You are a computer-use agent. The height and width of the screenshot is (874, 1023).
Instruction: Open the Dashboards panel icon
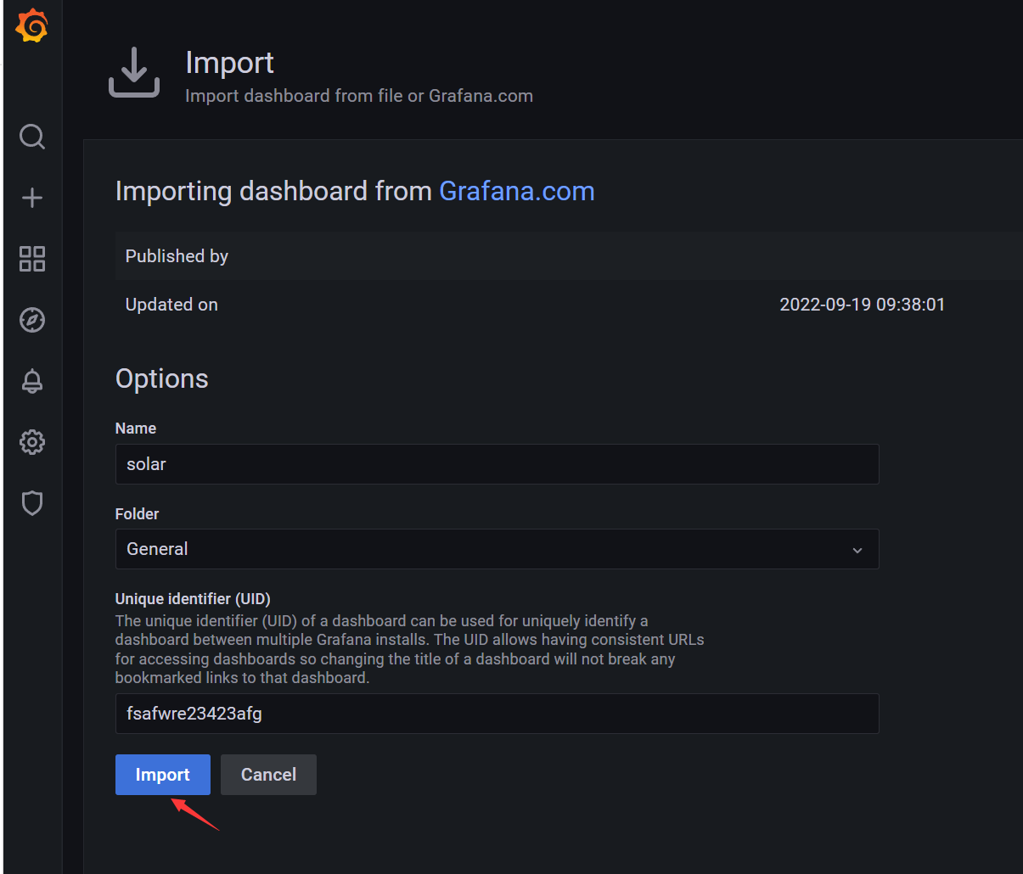pyautogui.click(x=31, y=259)
